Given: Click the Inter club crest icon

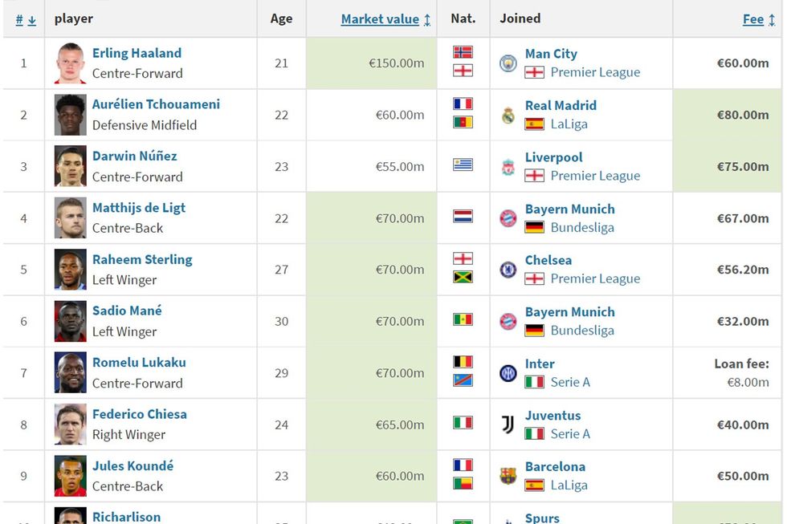Looking at the screenshot, I should click(x=508, y=373).
